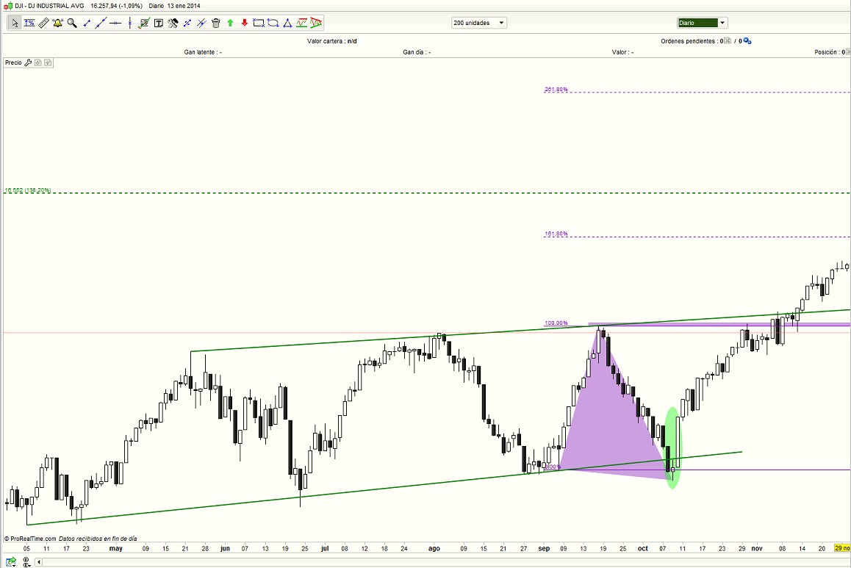
Task: Open the hammer and wrench object settings
Action: click(173, 23)
